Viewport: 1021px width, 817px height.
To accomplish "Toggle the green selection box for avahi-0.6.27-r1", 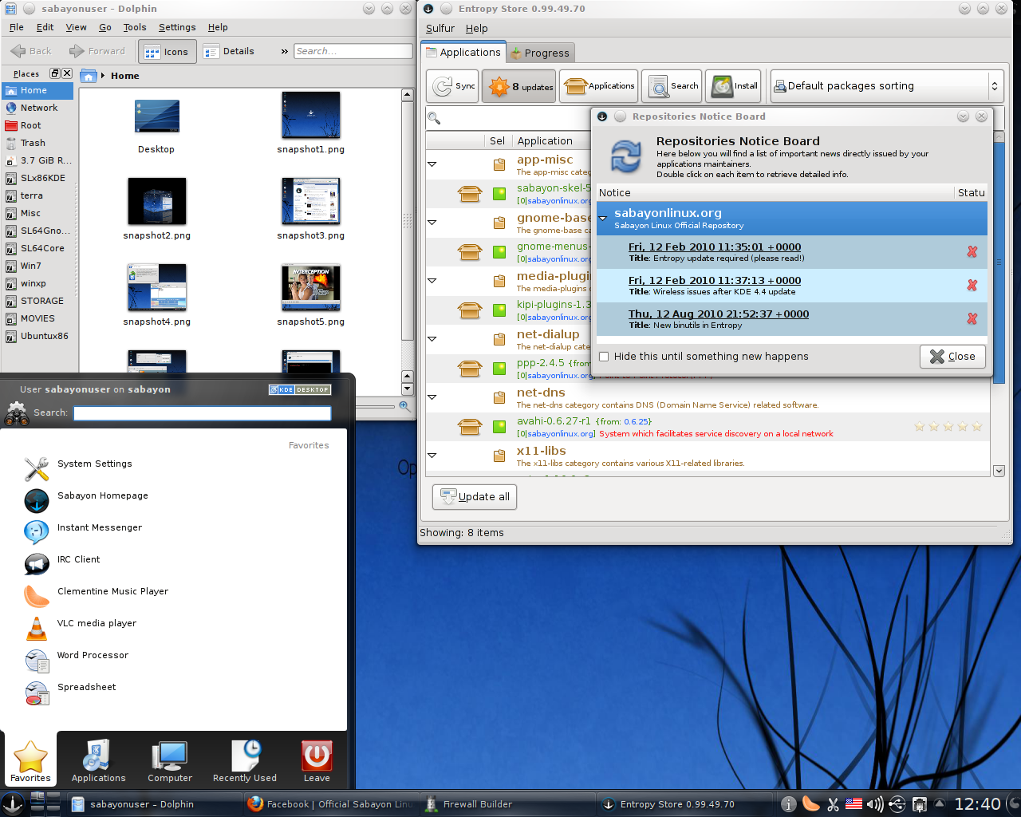I will (499, 427).
